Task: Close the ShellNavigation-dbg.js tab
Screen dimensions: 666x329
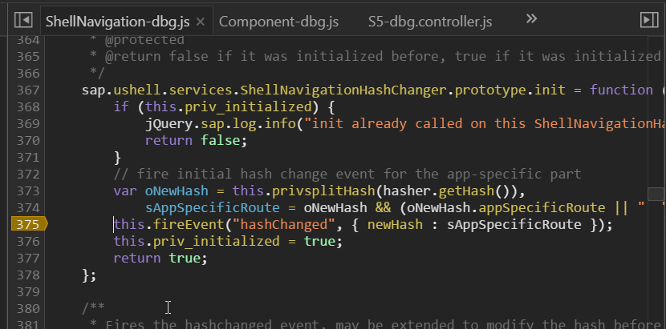Action: click(200, 21)
